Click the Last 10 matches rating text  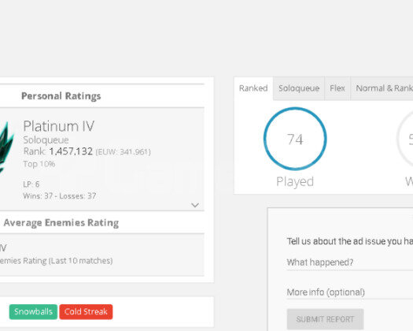56,261
